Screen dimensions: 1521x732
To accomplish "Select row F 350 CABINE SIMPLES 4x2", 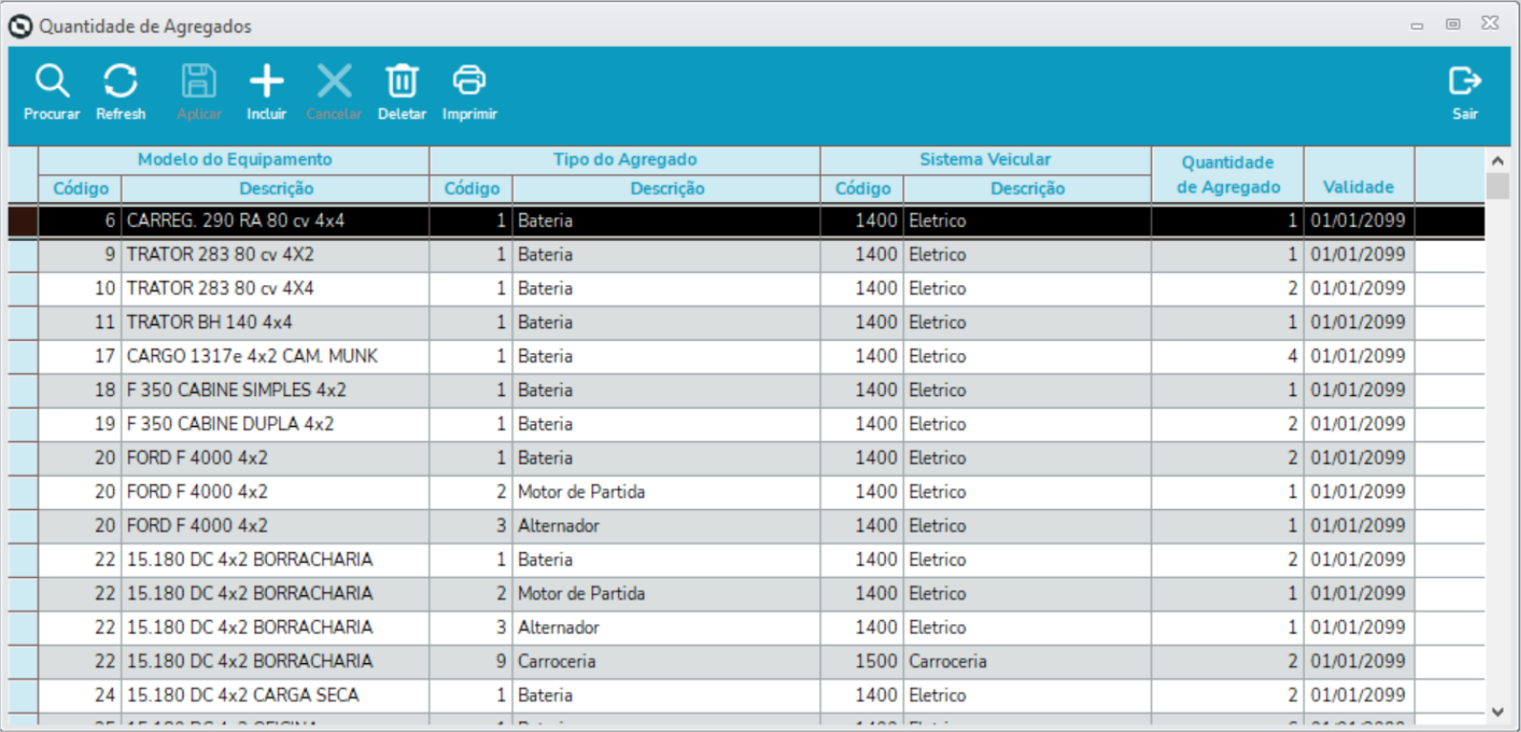I will [x=746, y=390].
